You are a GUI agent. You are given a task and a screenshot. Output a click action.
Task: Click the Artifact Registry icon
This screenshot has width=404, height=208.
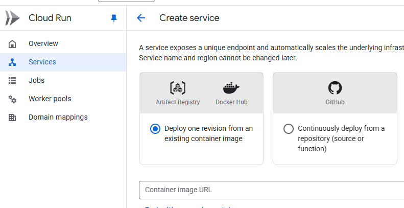coord(178,88)
